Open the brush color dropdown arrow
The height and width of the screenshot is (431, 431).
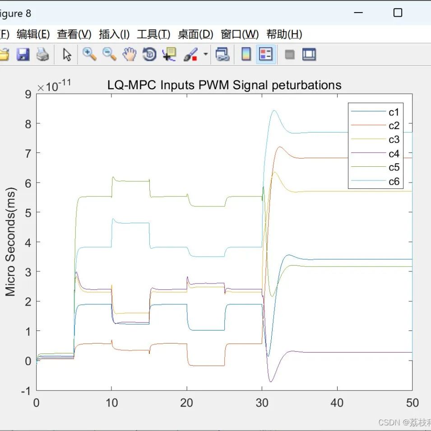click(206, 54)
